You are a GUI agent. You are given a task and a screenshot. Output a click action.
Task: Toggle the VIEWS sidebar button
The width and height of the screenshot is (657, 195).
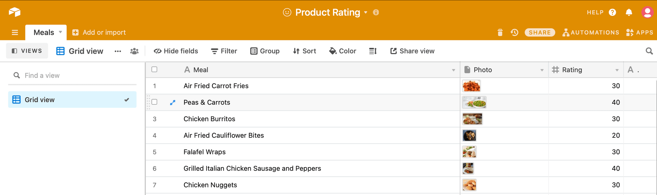pos(27,51)
